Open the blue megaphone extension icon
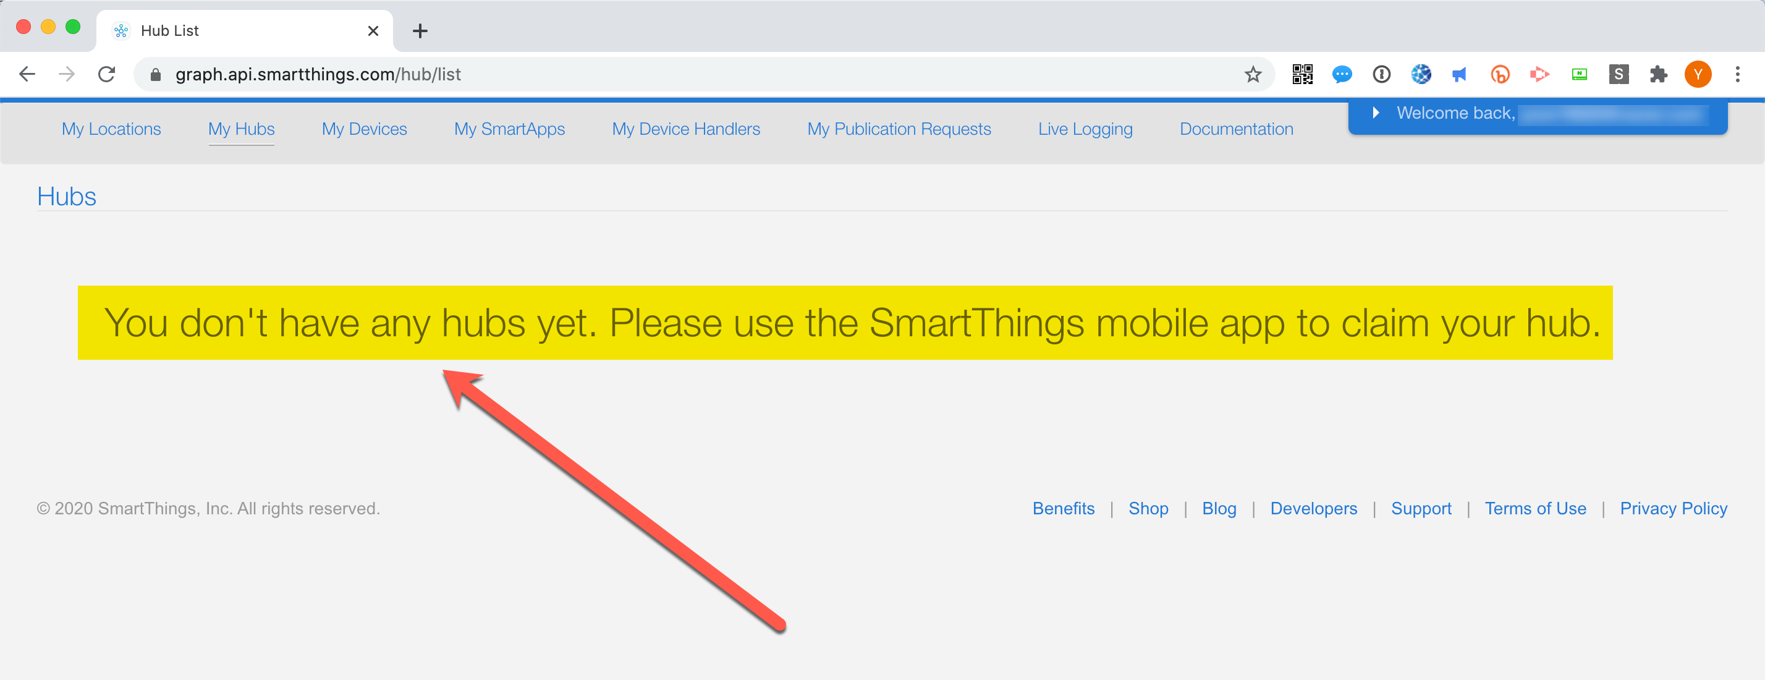The image size is (1765, 680). click(x=1460, y=74)
